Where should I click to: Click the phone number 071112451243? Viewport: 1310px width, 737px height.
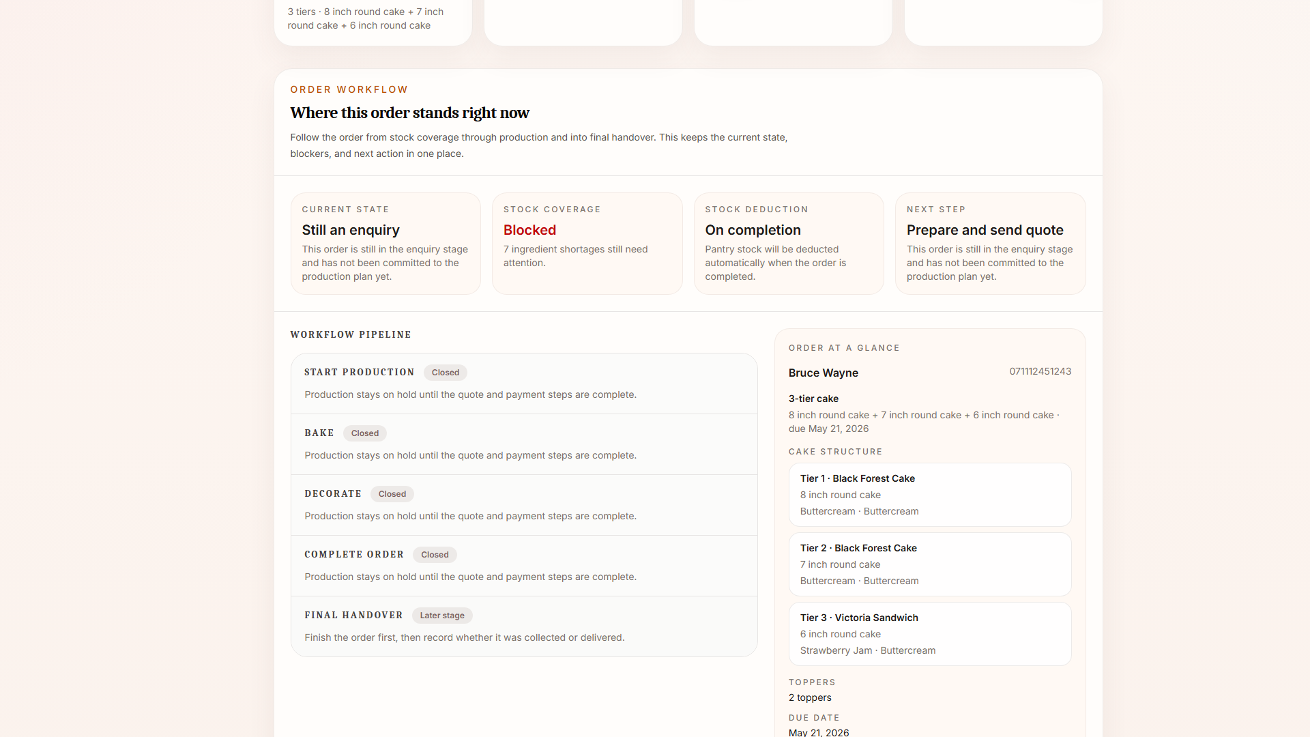click(1040, 371)
